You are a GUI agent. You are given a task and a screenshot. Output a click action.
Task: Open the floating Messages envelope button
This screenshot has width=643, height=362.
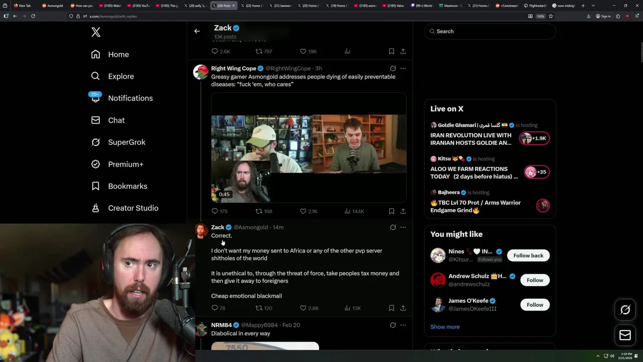pos(625,335)
